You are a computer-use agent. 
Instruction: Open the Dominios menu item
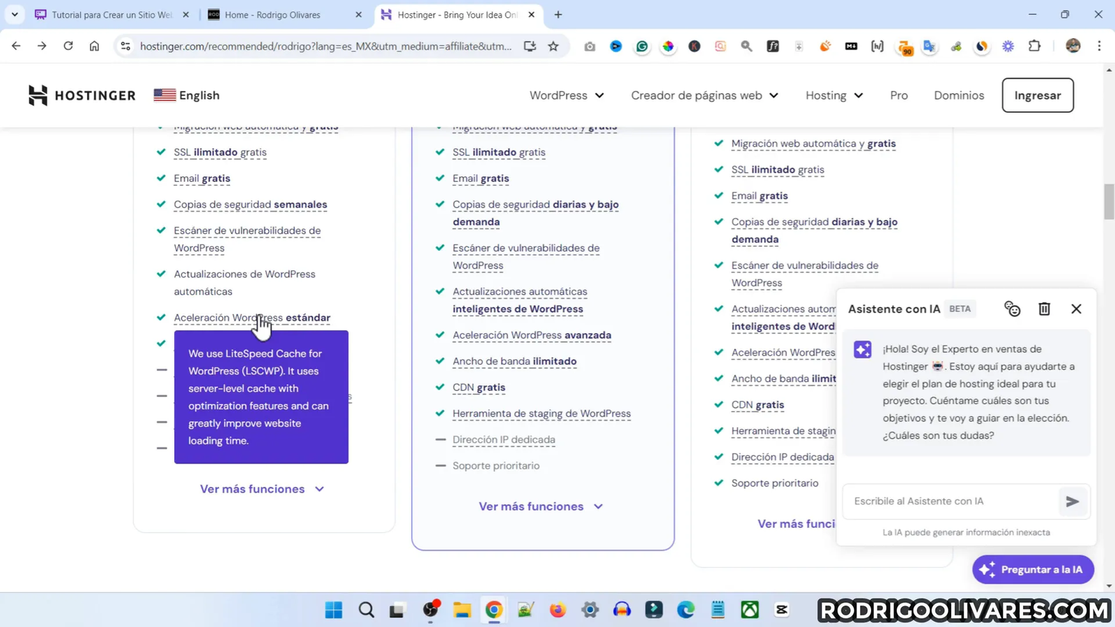click(x=959, y=95)
